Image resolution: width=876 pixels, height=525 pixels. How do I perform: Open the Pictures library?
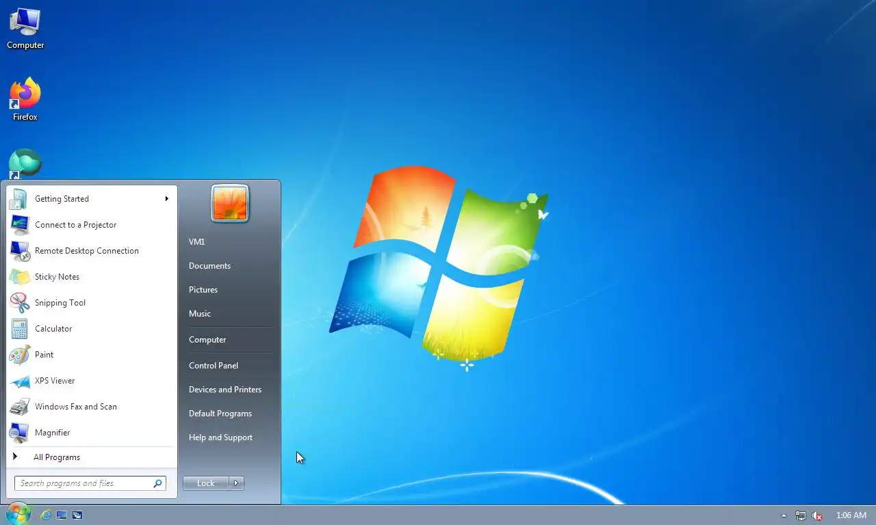pos(229,290)
